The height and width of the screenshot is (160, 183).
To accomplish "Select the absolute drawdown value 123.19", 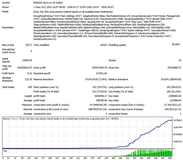I will click(x=28, y=79).
